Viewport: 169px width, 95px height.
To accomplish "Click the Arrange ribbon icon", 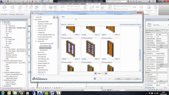I will point(134,8).
